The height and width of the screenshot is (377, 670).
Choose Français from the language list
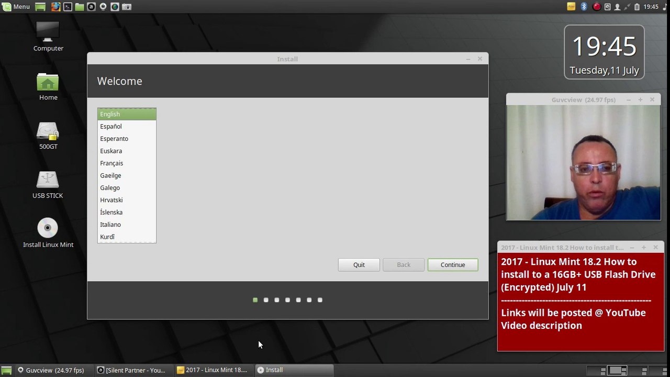click(127, 163)
